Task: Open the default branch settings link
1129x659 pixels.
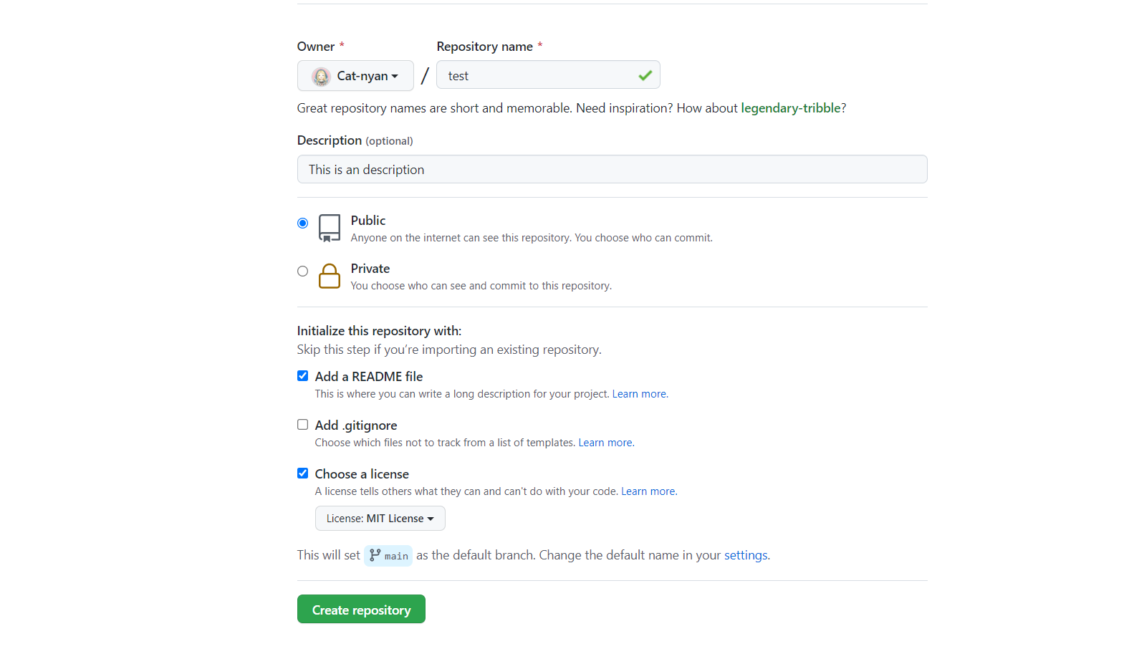Action: tap(746, 555)
